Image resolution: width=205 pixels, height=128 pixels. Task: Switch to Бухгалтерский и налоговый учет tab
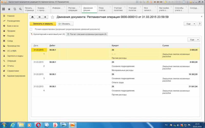[x=48, y=34]
